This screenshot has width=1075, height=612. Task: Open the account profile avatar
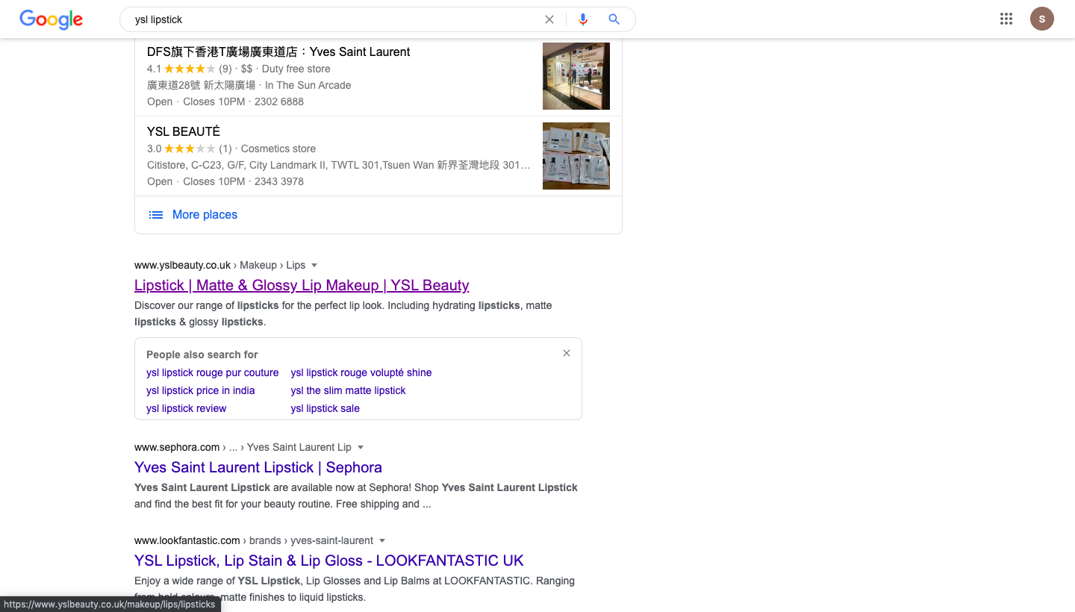pos(1042,19)
